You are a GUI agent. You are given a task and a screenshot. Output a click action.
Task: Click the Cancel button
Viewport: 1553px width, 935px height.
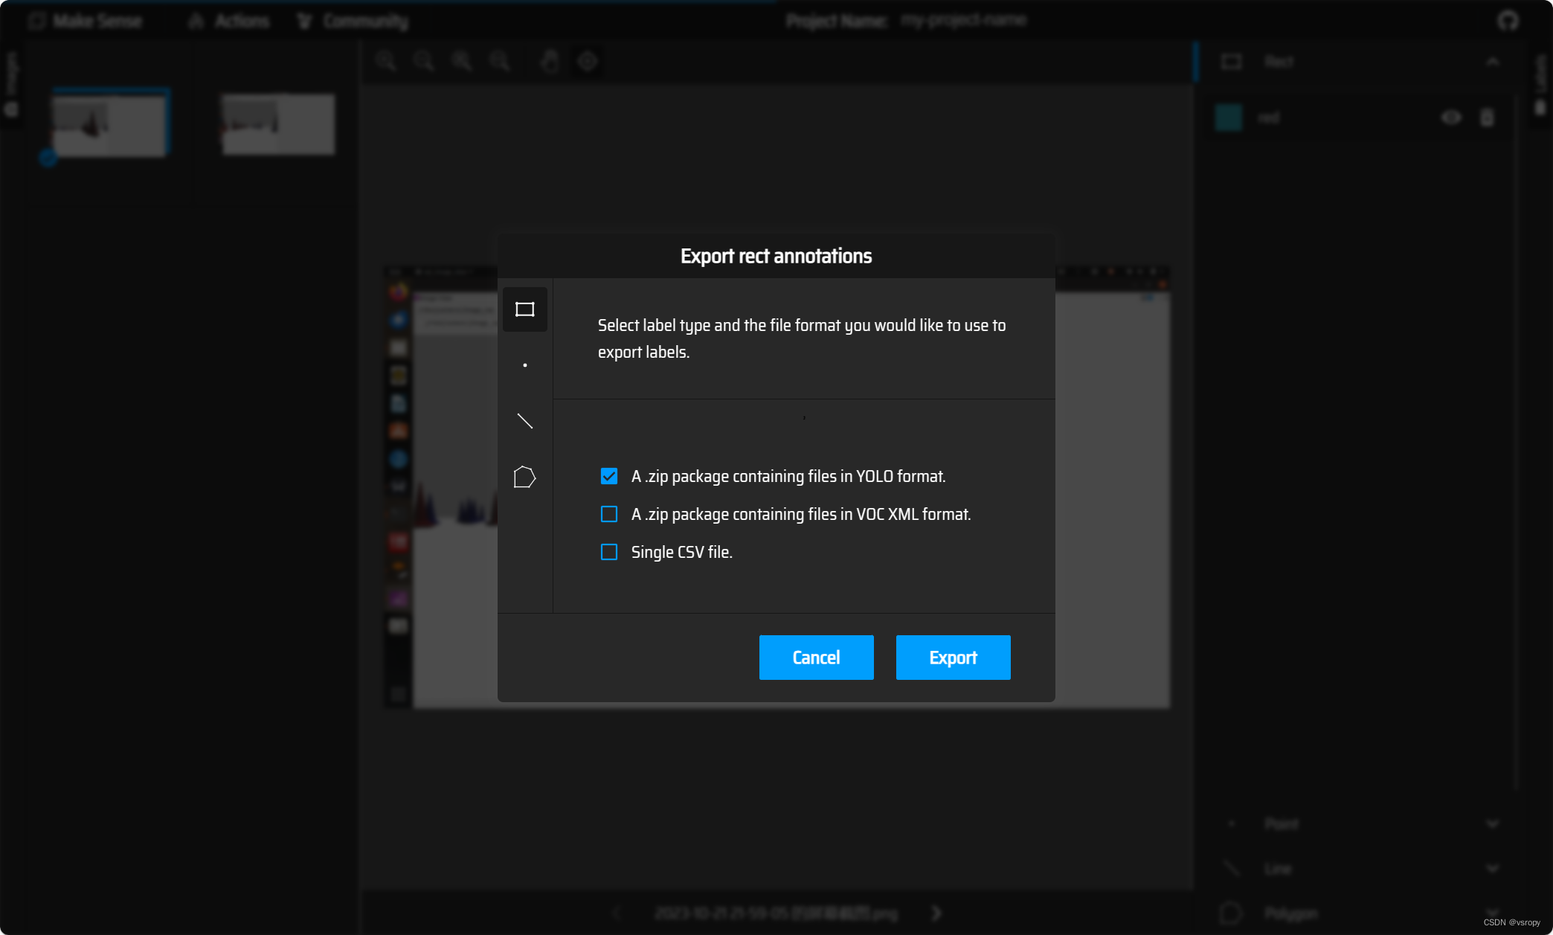(816, 658)
